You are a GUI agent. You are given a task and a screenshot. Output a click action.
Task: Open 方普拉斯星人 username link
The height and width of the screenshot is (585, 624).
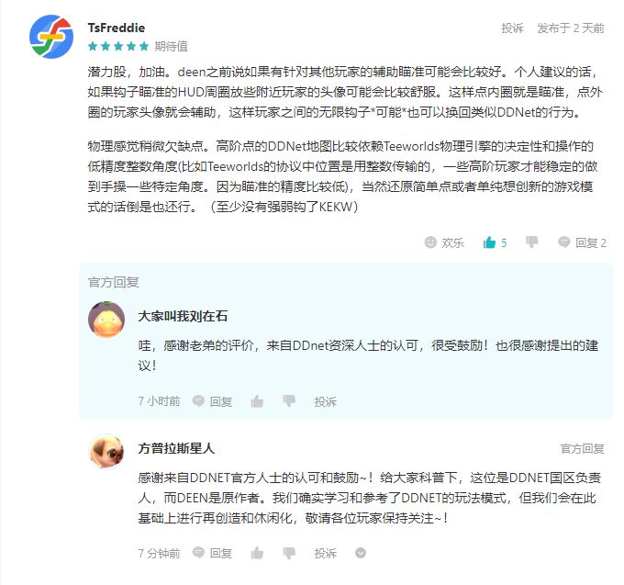click(x=176, y=448)
